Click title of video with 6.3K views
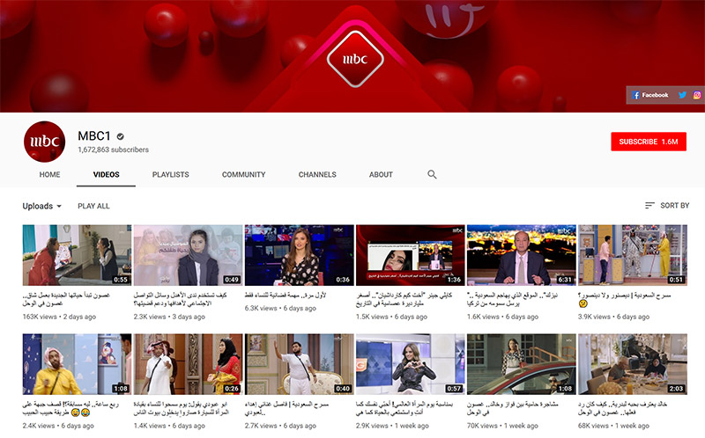705x438 pixels. pos(285,296)
